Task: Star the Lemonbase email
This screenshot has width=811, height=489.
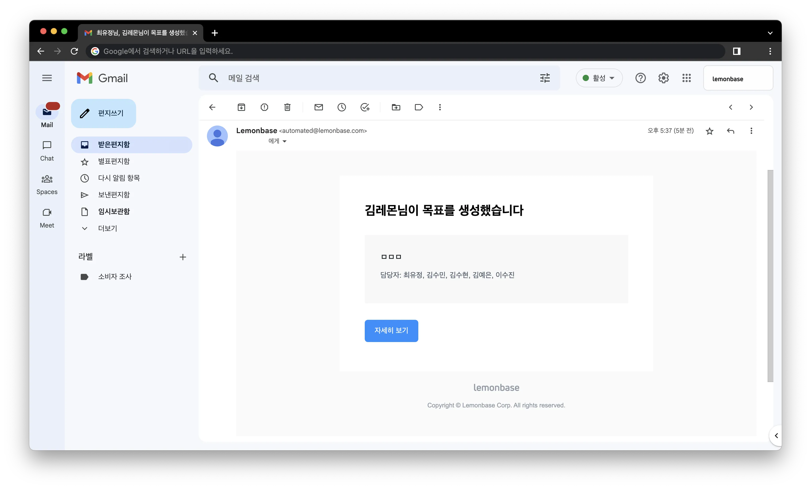Action: (710, 131)
